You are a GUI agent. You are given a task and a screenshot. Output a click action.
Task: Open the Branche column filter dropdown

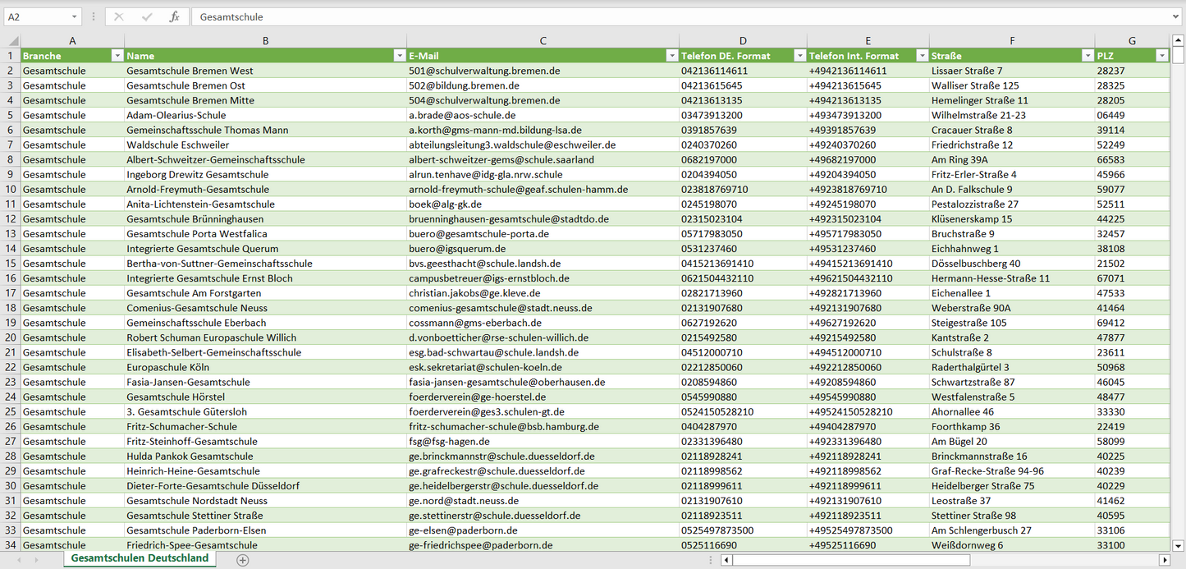click(x=117, y=56)
